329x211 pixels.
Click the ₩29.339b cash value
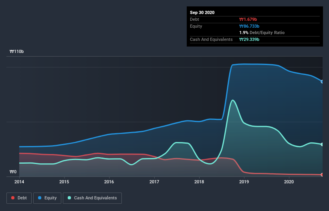249,39
